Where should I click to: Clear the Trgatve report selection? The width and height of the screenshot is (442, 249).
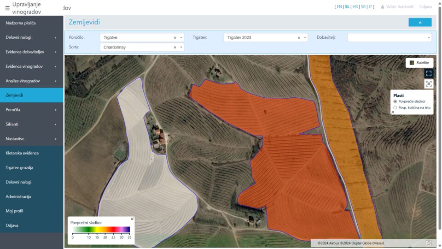[x=175, y=38]
